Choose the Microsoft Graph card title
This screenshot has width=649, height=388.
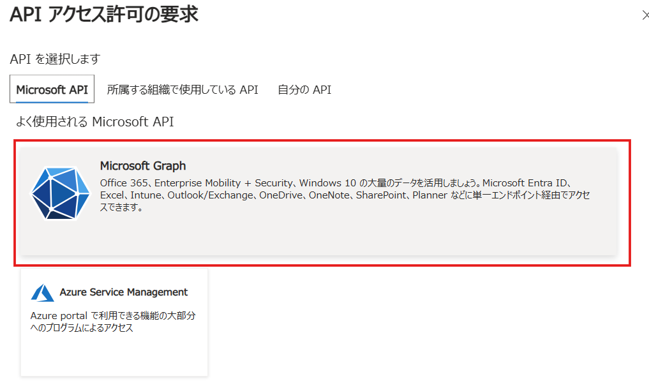pyautogui.click(x=143, y=166)
